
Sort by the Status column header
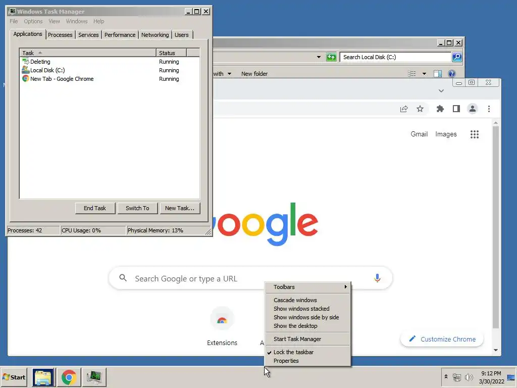click(x=171, y=53)
